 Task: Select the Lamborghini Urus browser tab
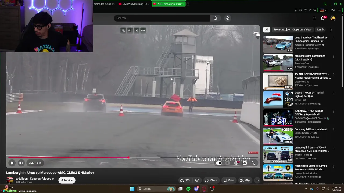(x=169, y=4)
